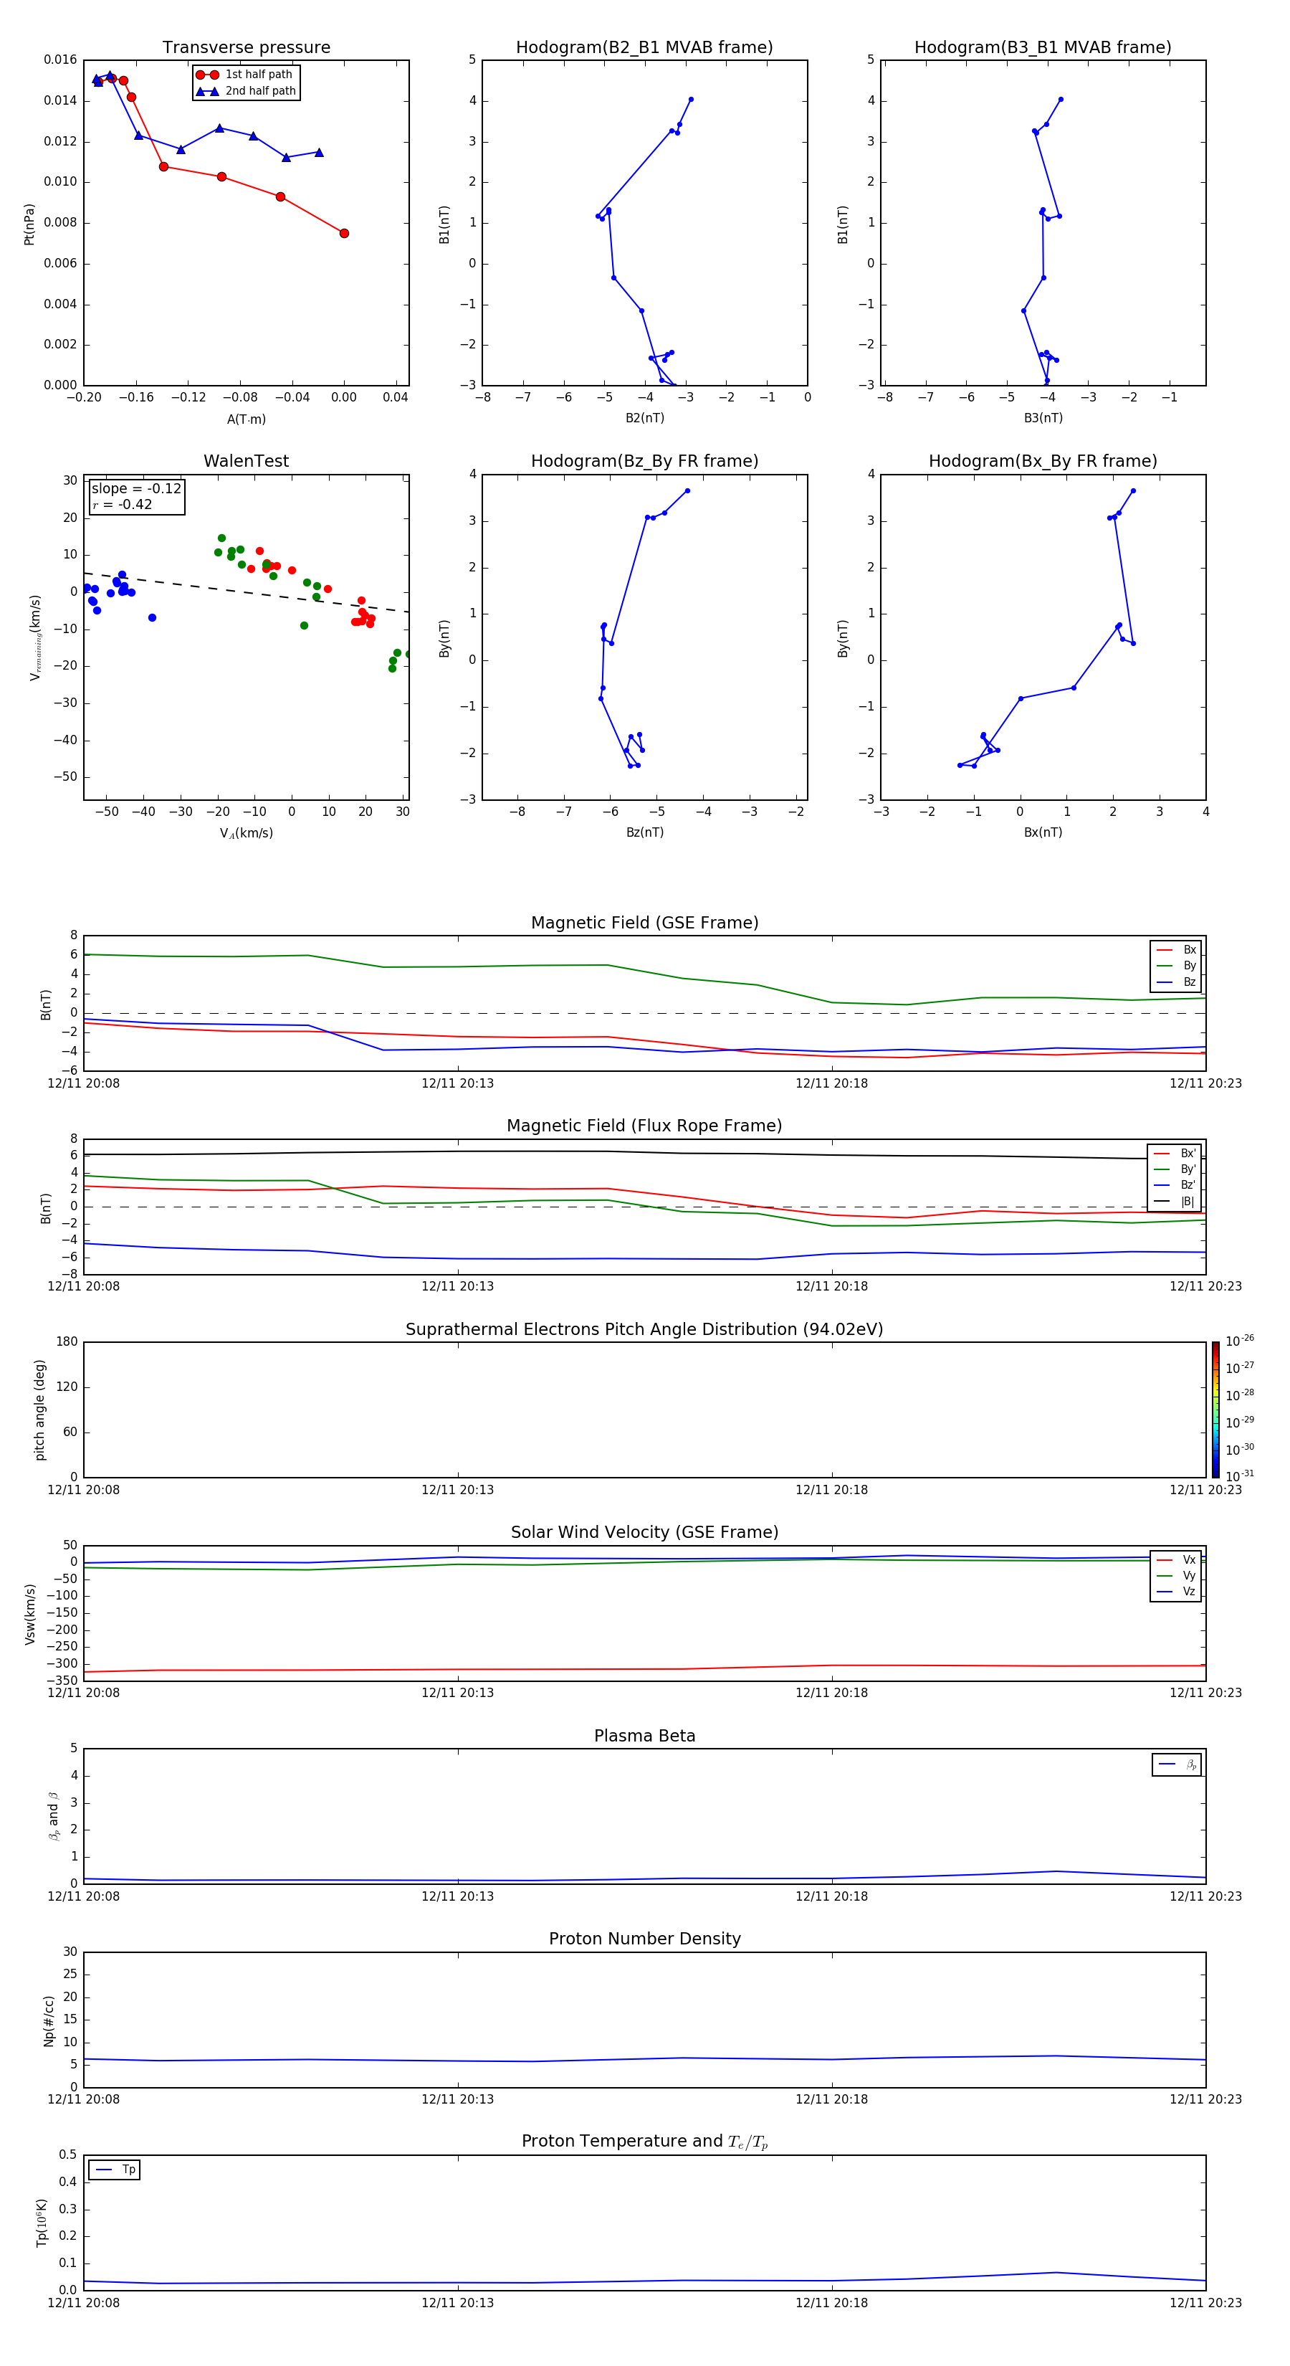Image resolution: width=1290 pixels, height=2366 pixels.
Task: Click the topmost point of B2_B1 hodogram
Action: point(692,99)
